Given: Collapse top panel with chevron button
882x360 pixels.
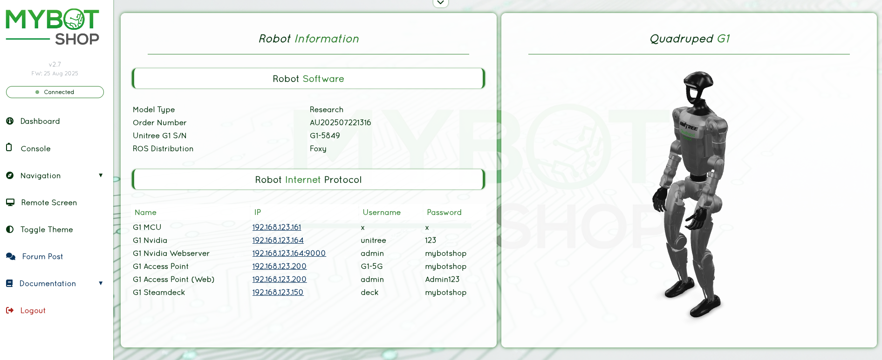Looking at the screenshot, I should (440, 3).
